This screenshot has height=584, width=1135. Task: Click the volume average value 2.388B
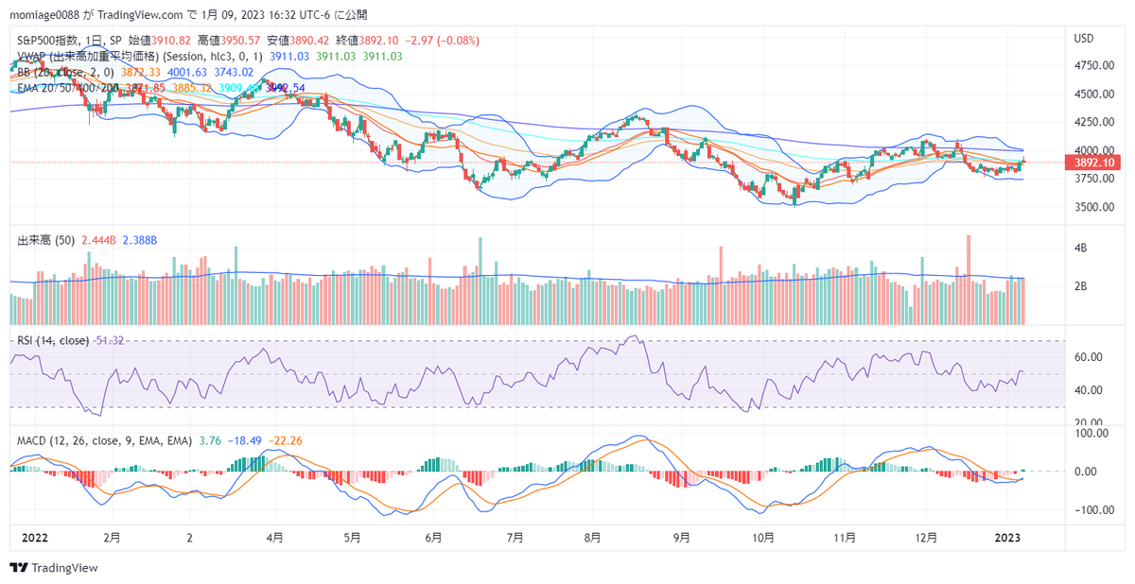pos(140,241)
